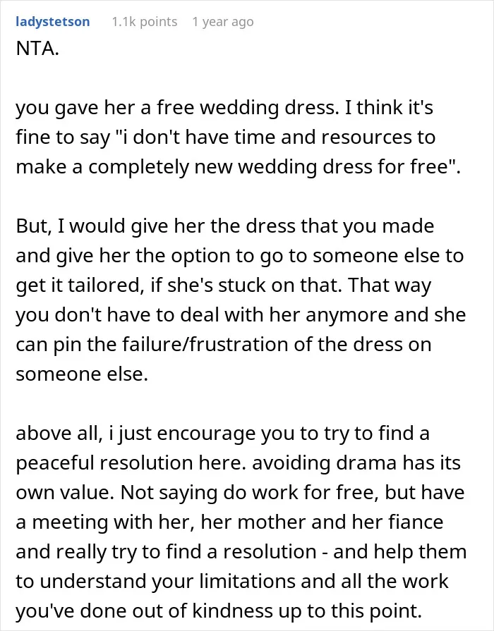Click the line 'own value. Not saying do work for free'
Screen dimensions: 494x631
[240, 493]
